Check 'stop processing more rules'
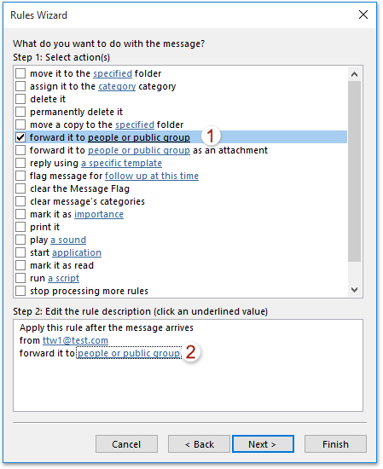The width and height of the screenshot is (383, 469). pyautogui.click(x=20, y=291)
